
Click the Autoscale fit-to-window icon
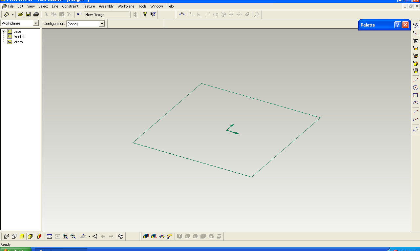50,236
